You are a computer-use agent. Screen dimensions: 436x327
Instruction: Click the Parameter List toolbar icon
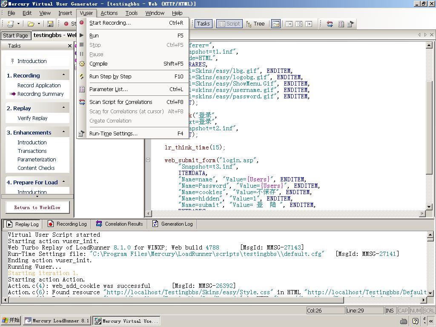[x=341, y=24]
